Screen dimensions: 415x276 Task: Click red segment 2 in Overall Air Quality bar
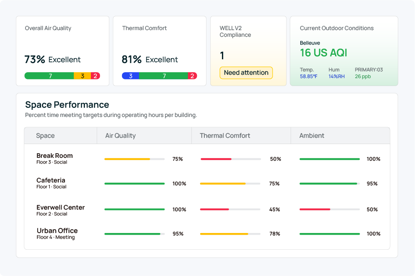click(95, 76)
